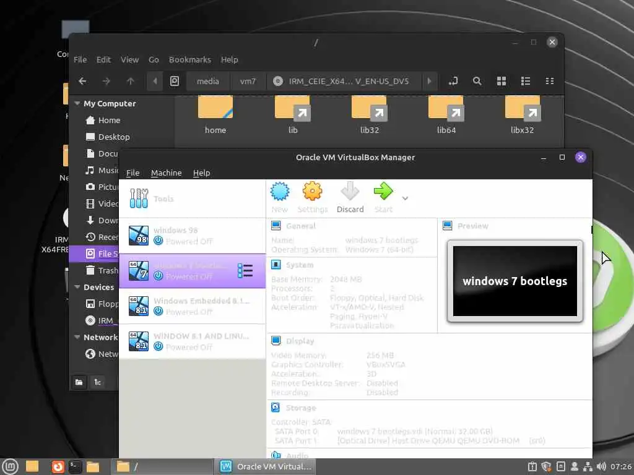Collapse Network sidebar section

[77, 337]
